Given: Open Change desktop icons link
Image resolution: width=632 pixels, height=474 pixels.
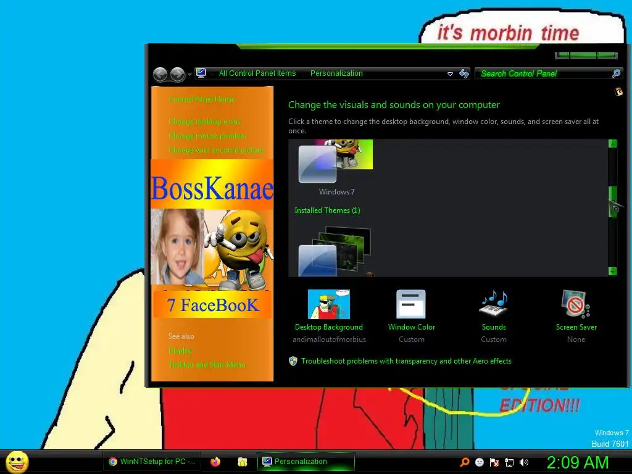Looking at the screenshot, I should [x=204, y=122].
